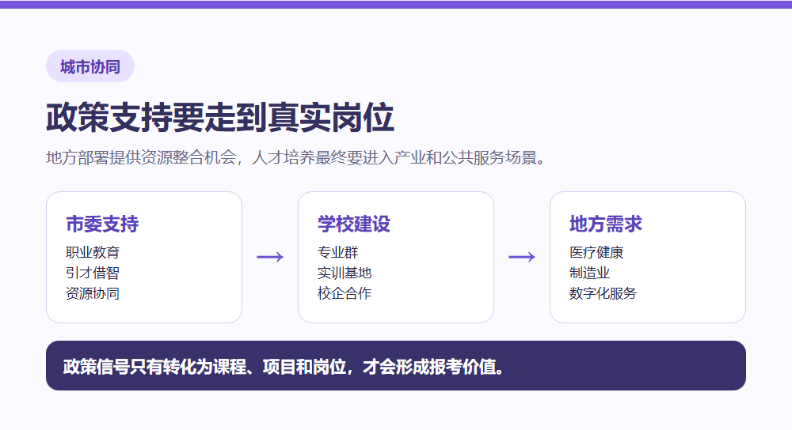Select 制造业 in the 地方需求 card
This screenshot has width=792, height=430.
pos(589,273)
